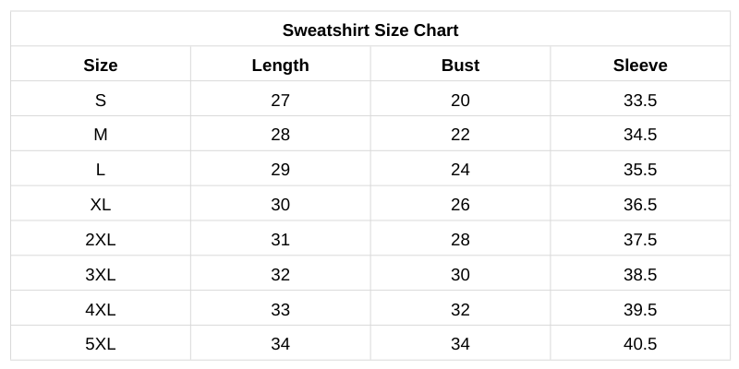739x369 pixels.
Task: Select the Size column header
Action: (x=101, y=65)
